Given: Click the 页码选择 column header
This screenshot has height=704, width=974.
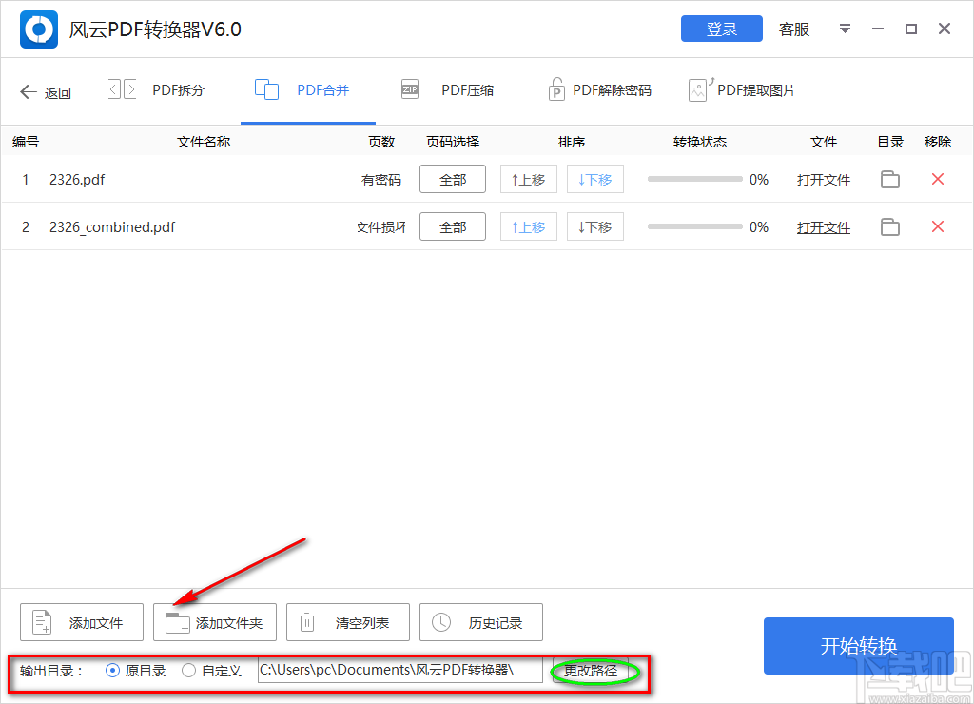Looking at the screenshot, I should [453, 142].
